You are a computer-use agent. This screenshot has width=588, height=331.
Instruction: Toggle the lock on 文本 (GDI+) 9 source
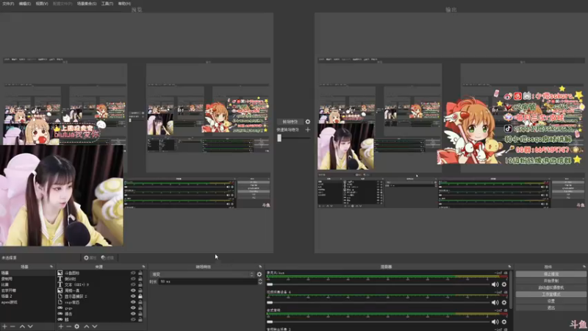coord(140,285)
